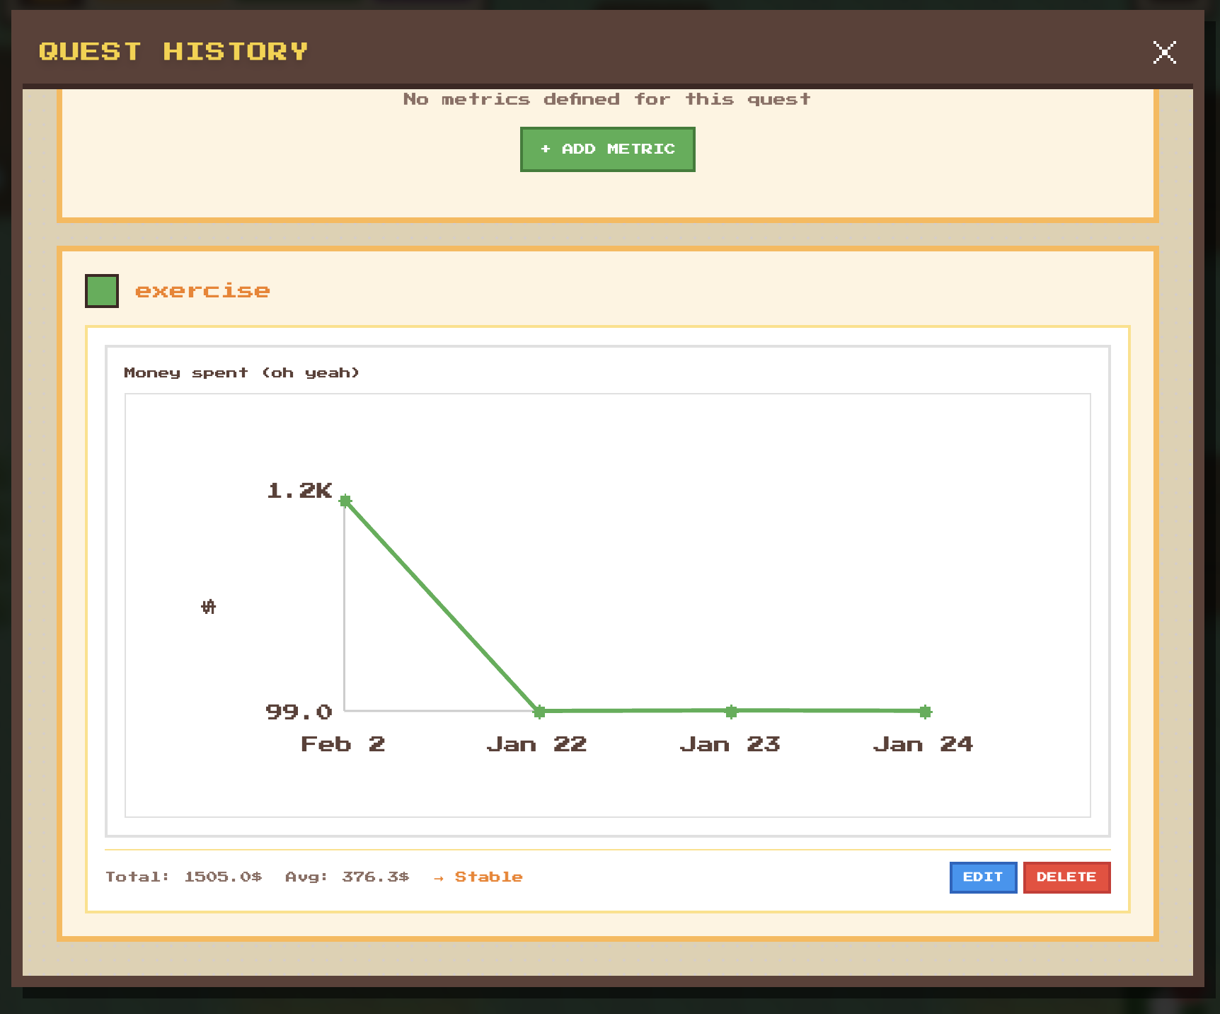Click the plus icon on Add Metric

tap(545, 149)
